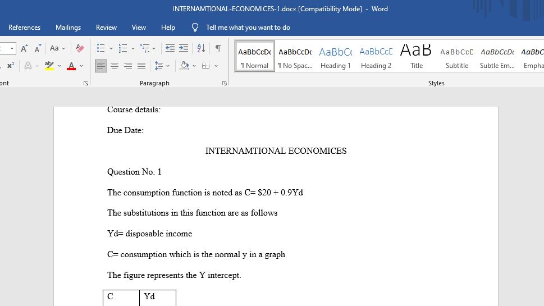This screenshot has width=544, height=306.
Task: Apply the Subtitle style
Action: 457,56
